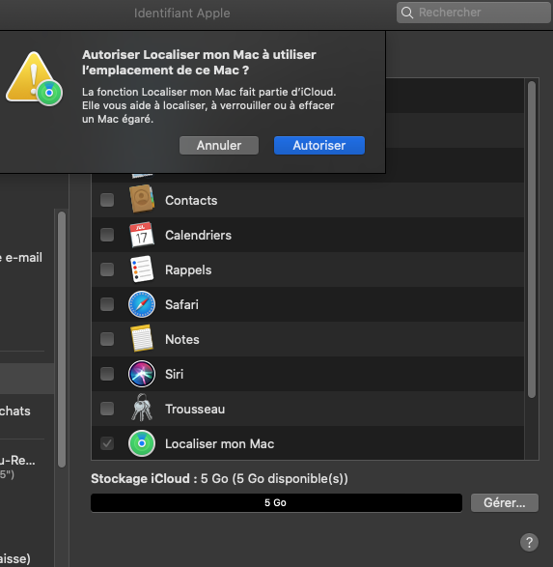Select the device ending in u-Re... in sidebar

tap(18, 467)
